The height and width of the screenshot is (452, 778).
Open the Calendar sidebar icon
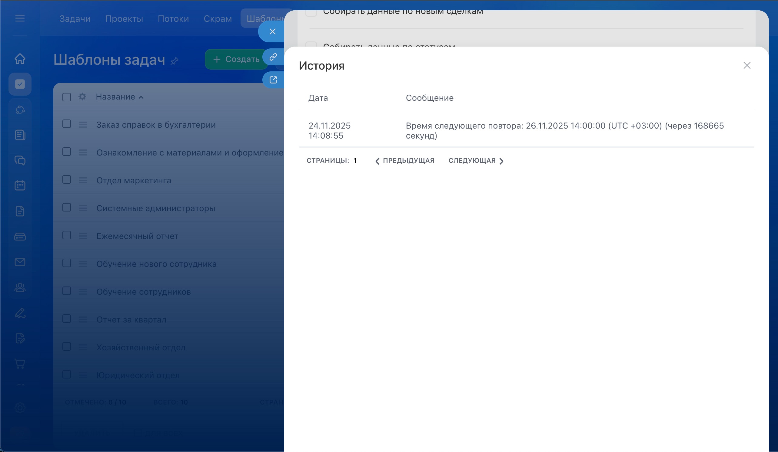pos(20,185)
